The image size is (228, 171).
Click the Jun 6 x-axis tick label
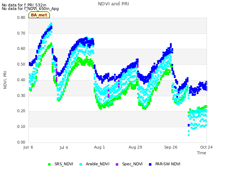coord(28,147)
